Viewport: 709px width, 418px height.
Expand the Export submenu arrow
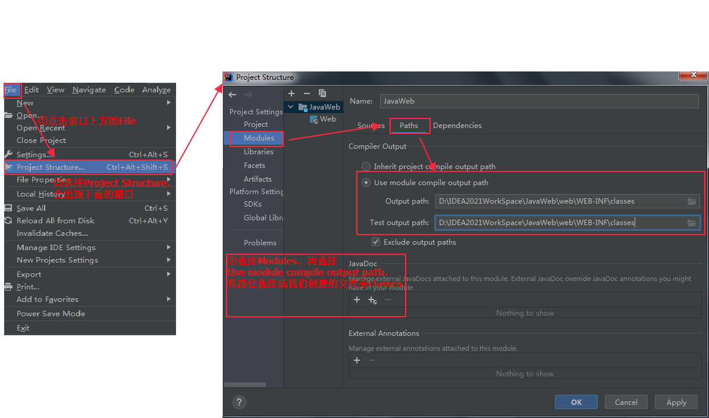[169, 274]
